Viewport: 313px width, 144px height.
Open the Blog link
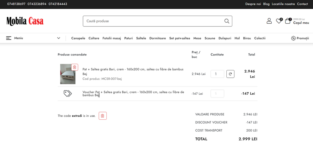point(266,4)
